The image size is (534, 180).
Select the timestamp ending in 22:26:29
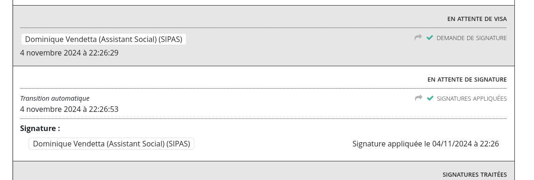[x=69, y=53]
